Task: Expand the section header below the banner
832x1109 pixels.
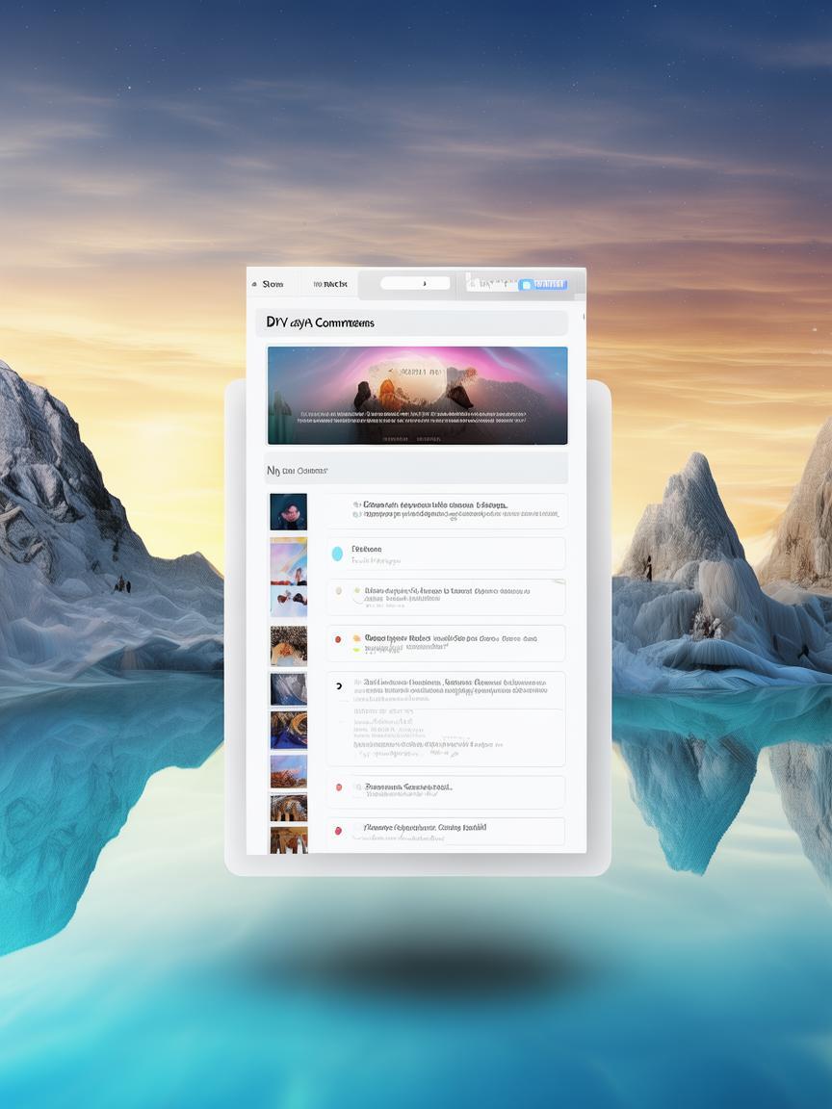Action: point(416,471)
